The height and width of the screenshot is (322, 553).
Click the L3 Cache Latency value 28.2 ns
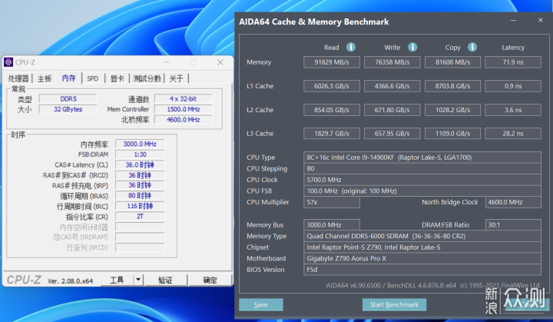513,134
